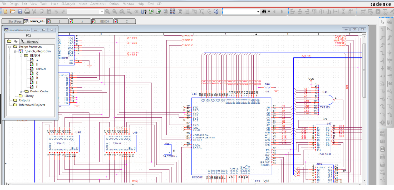The image size is (394, 190).
Task: Click the Zoom Out magnifier icon
Action: 115,12
